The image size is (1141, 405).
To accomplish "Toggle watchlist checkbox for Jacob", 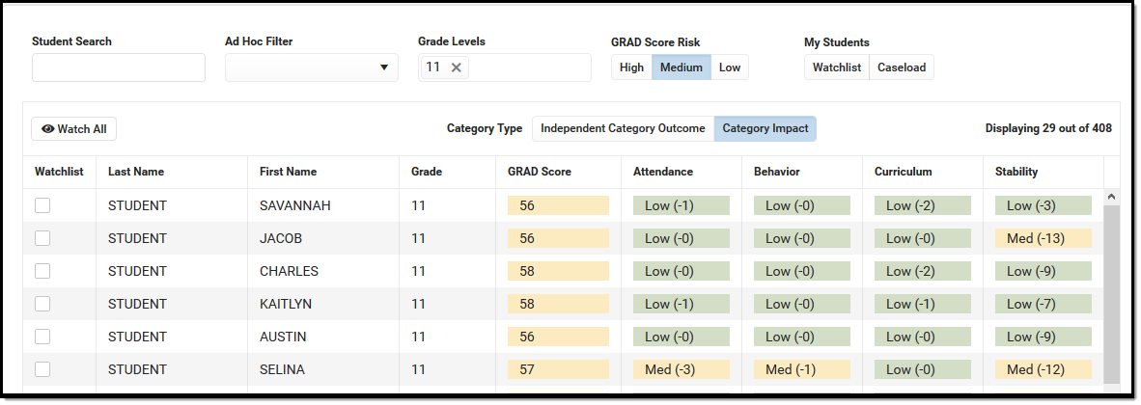I will pyautogui.click(x=42, y=238).
